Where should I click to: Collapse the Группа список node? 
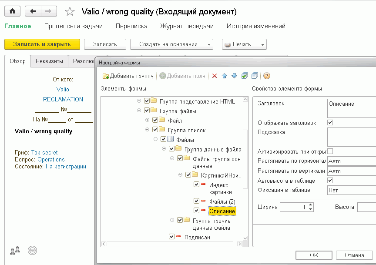pos(147,130)
